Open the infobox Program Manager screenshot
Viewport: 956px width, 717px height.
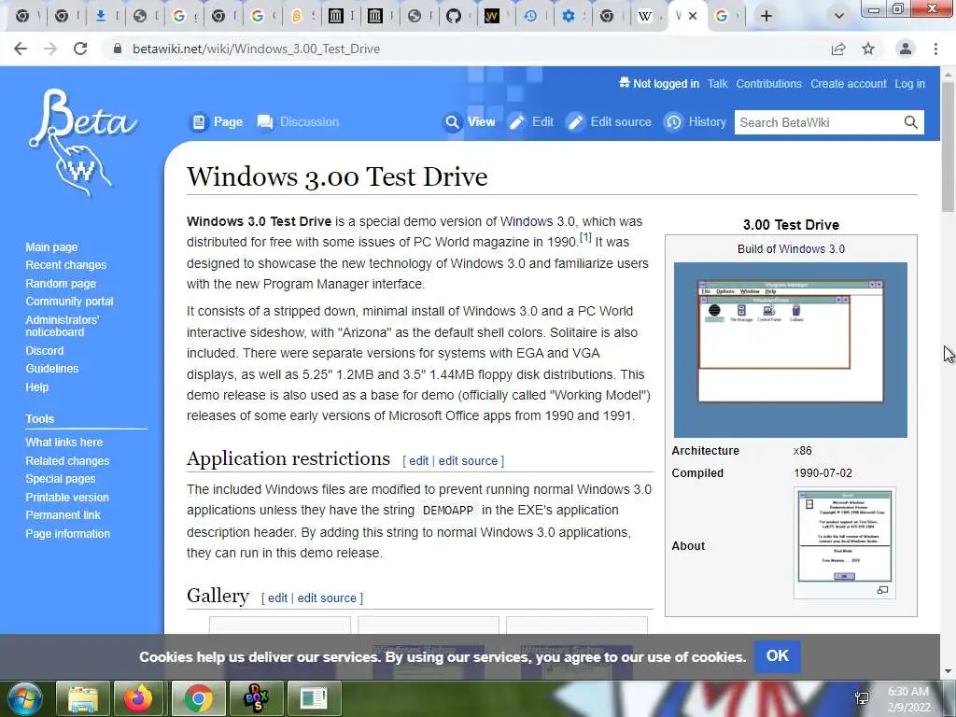point(790,350)
